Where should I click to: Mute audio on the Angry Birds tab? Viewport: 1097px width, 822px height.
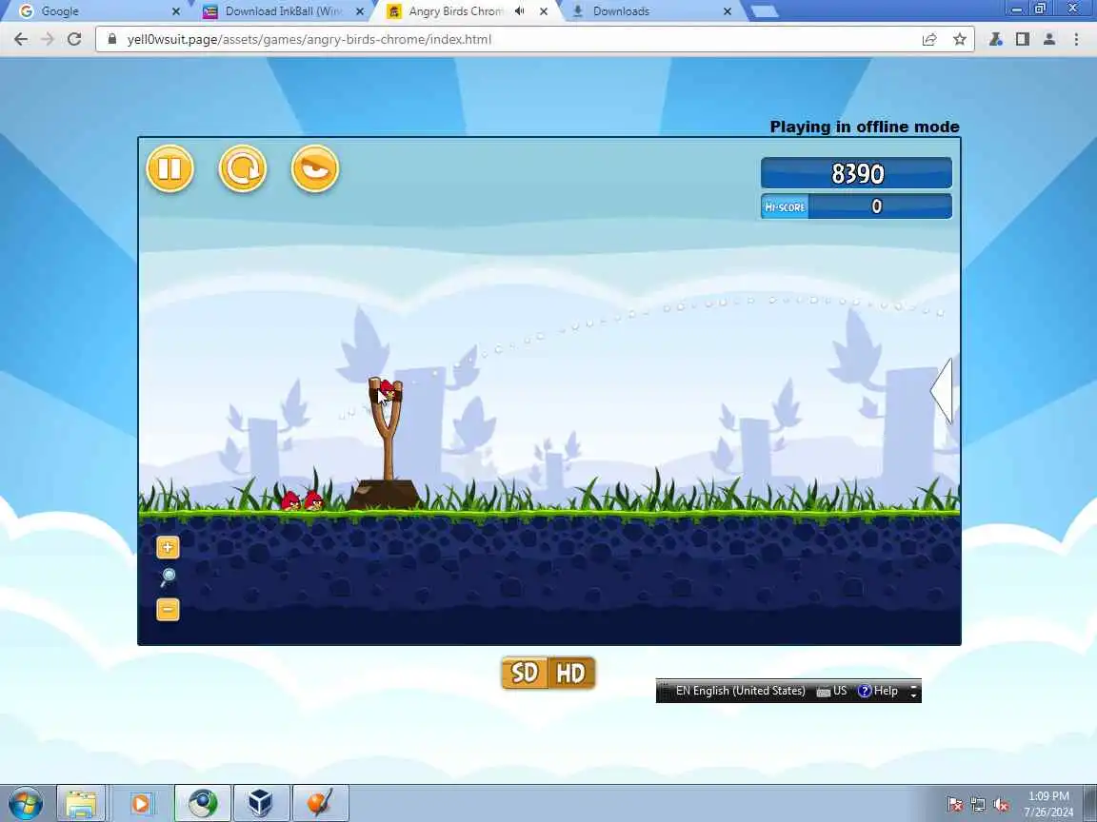tap(520, 11)
